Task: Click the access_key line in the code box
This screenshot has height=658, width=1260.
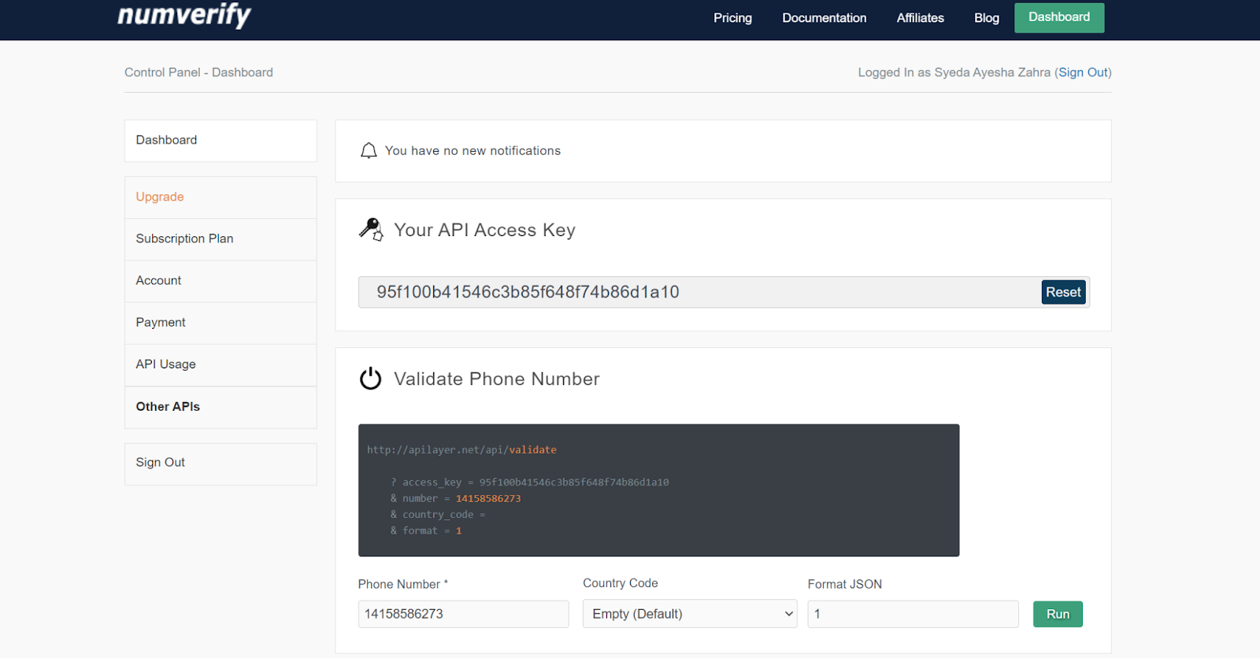Action: click(x=529, y=482)
